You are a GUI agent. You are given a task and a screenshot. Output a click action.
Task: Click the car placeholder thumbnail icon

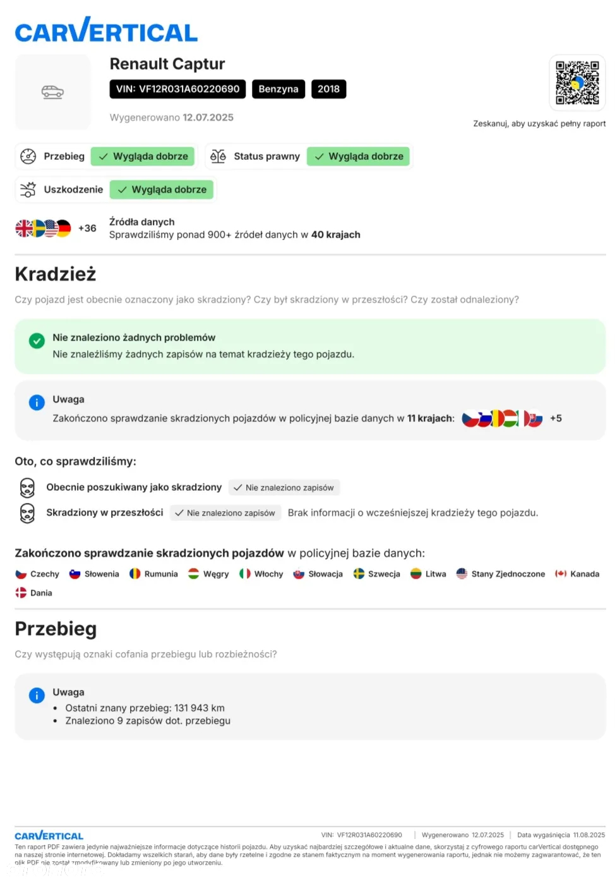52,92
